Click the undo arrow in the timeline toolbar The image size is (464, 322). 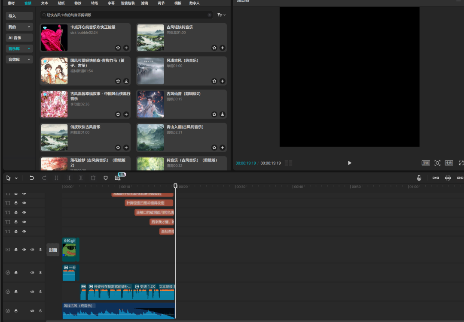pos(32,178)
